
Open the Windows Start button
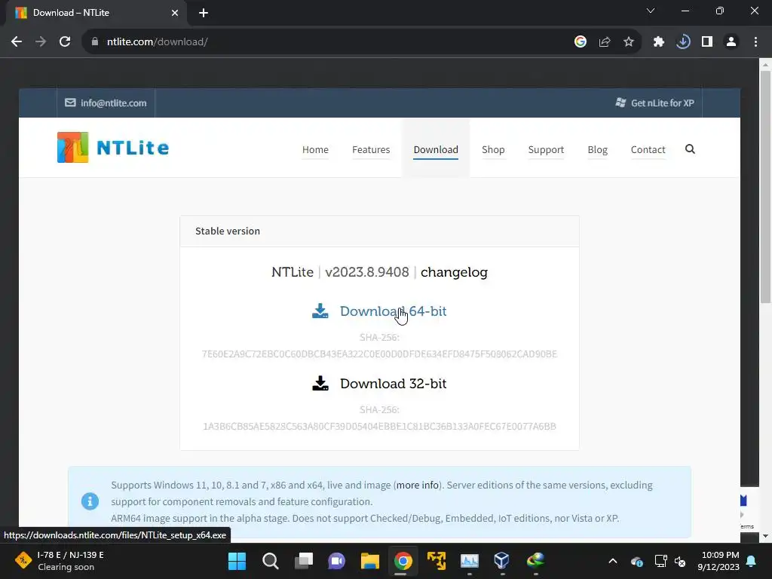237,561
